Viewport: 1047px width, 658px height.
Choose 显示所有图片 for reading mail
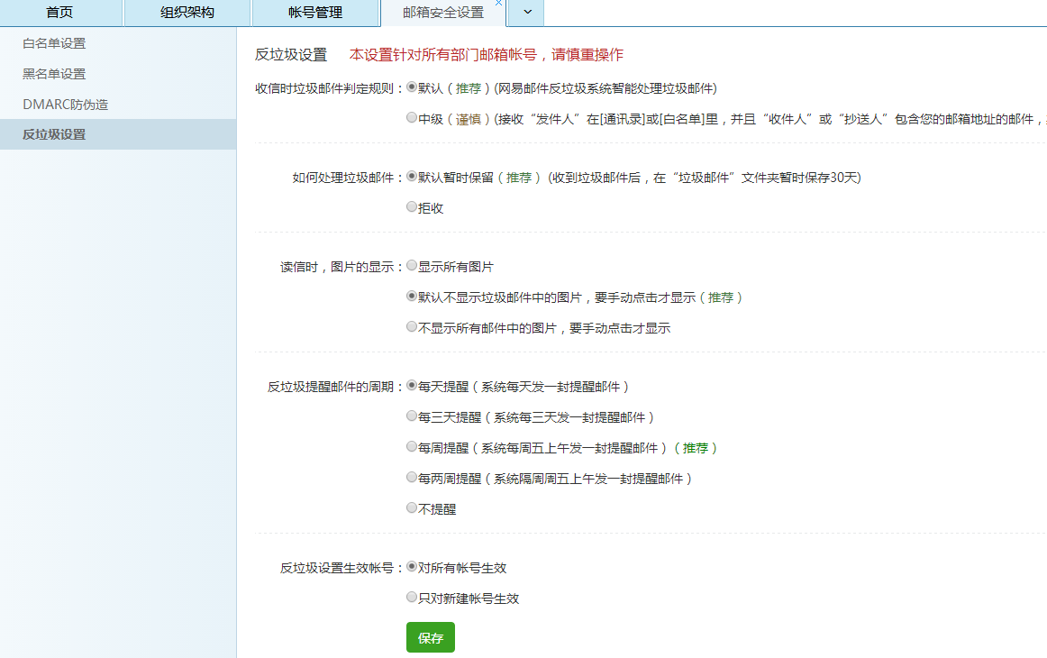pyautogui.click(x=411, y=265)
